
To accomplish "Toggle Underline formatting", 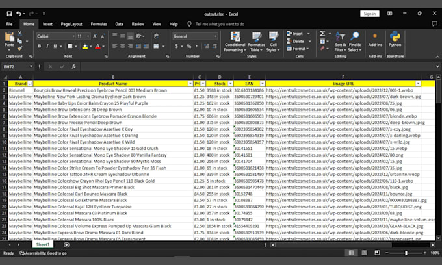I will pyautogui.click(x=55, y=46).
